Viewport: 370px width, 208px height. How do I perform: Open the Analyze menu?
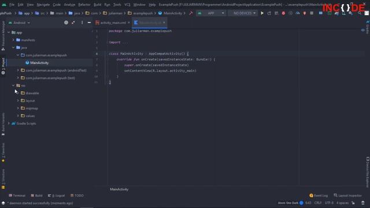pos(69,5)
